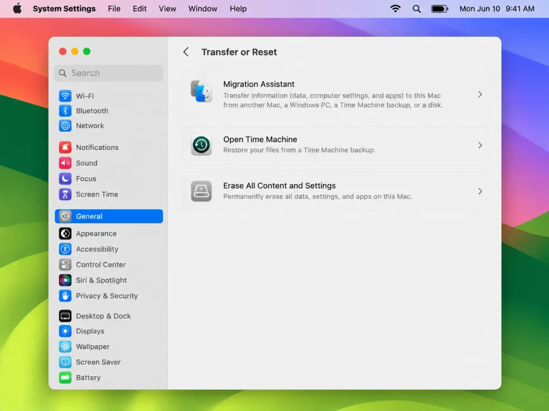The image size is (549, 411).
Task: Click the date and time in menu bar
Action: click(497, 9)
